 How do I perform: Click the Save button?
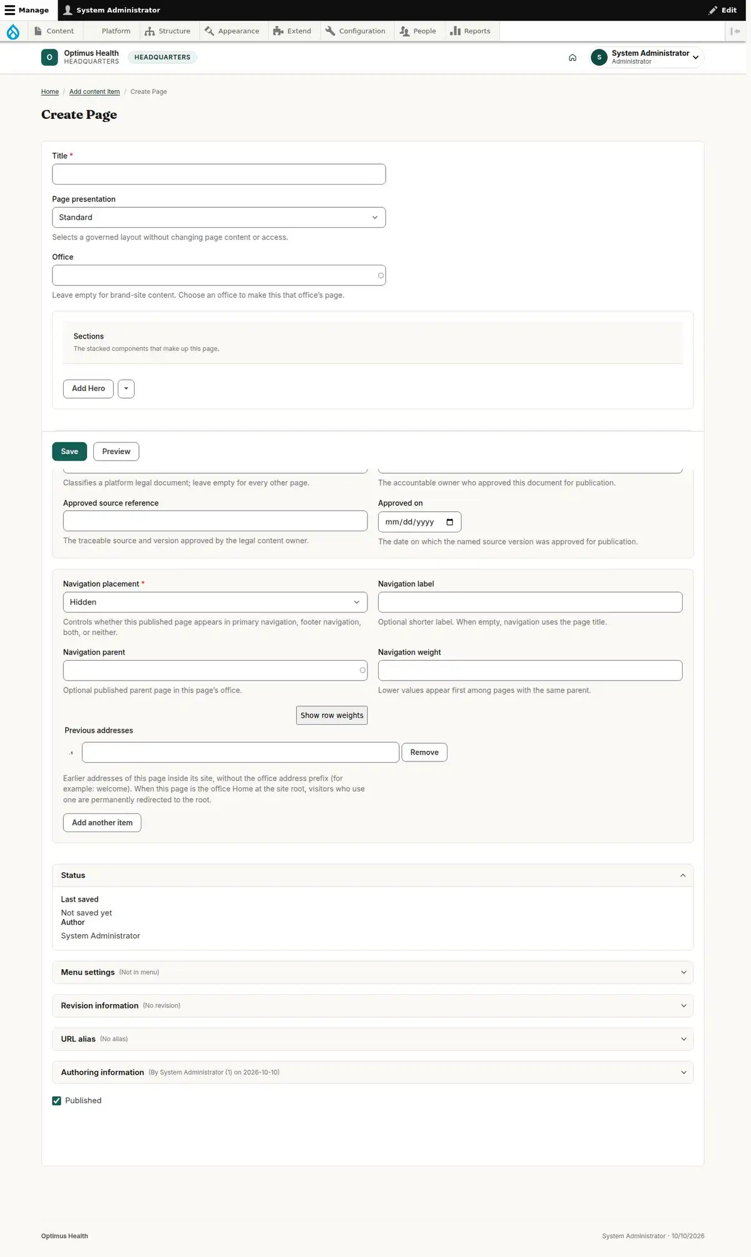69,452
